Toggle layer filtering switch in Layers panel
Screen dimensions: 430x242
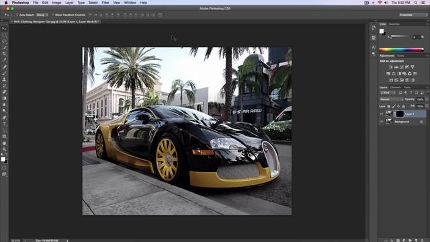coord(427,93)
